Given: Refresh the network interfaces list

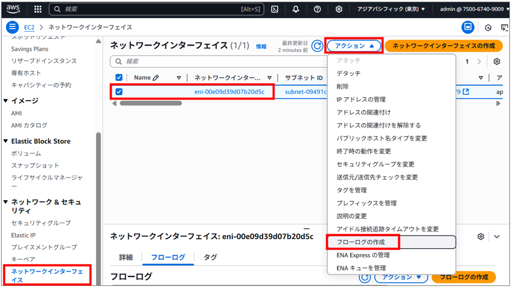Looking at the screenshot, I should coord(317,46).
